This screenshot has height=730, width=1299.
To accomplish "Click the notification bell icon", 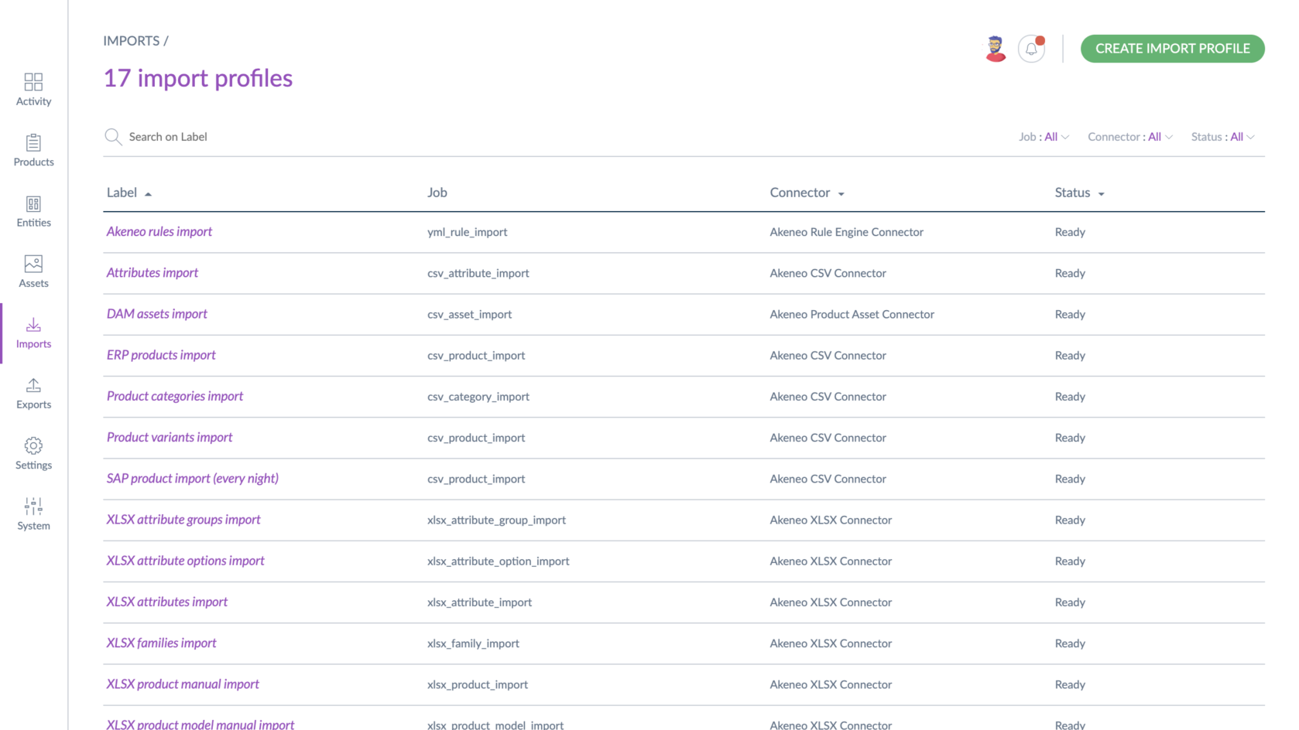I will click(1031, 49).
